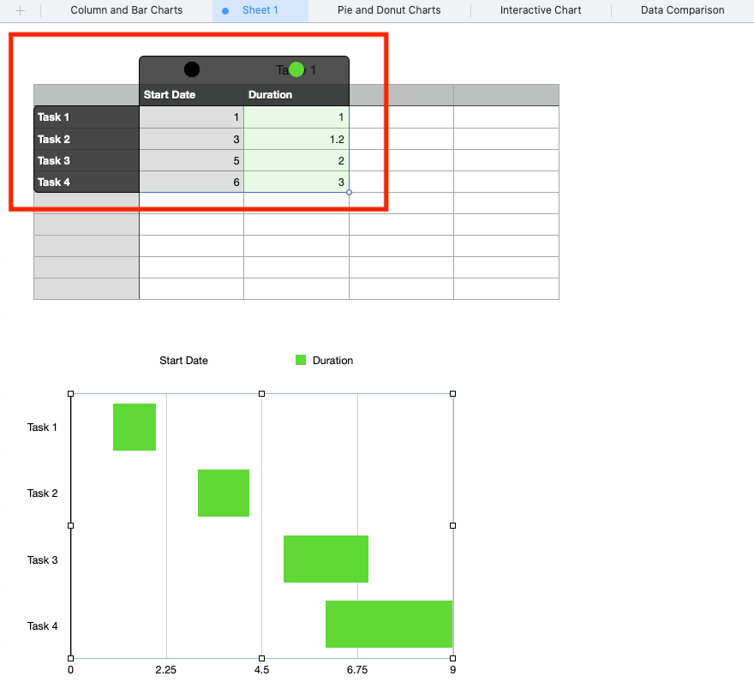Click the Task 2 duration cell 1.2
The height and width of the screenshot is (682, 754).
point(296,139)
